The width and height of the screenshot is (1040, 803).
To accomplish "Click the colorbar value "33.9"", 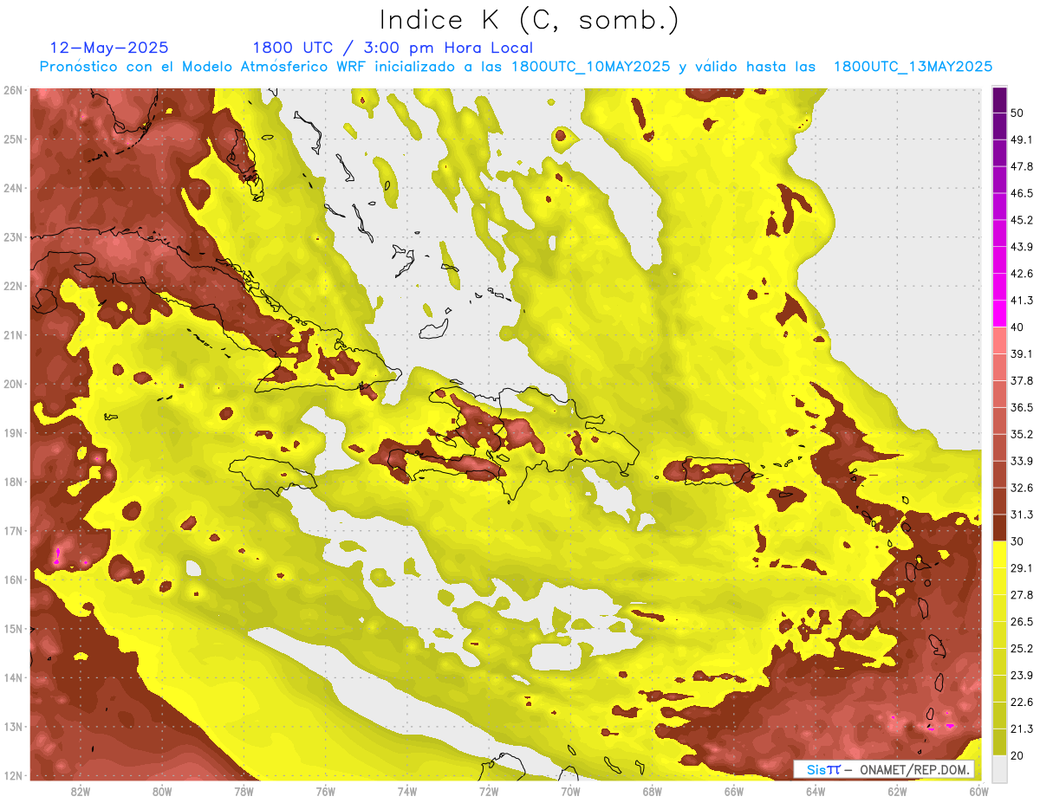I will click(1023, 461).
